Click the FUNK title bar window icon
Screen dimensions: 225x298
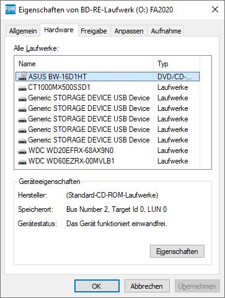click(x=11, y=9)
